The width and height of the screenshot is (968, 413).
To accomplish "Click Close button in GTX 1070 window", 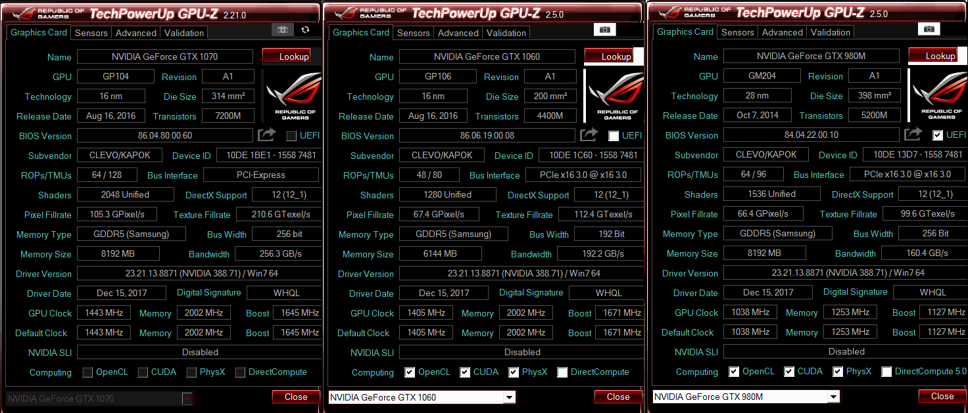I will [296, 397].
